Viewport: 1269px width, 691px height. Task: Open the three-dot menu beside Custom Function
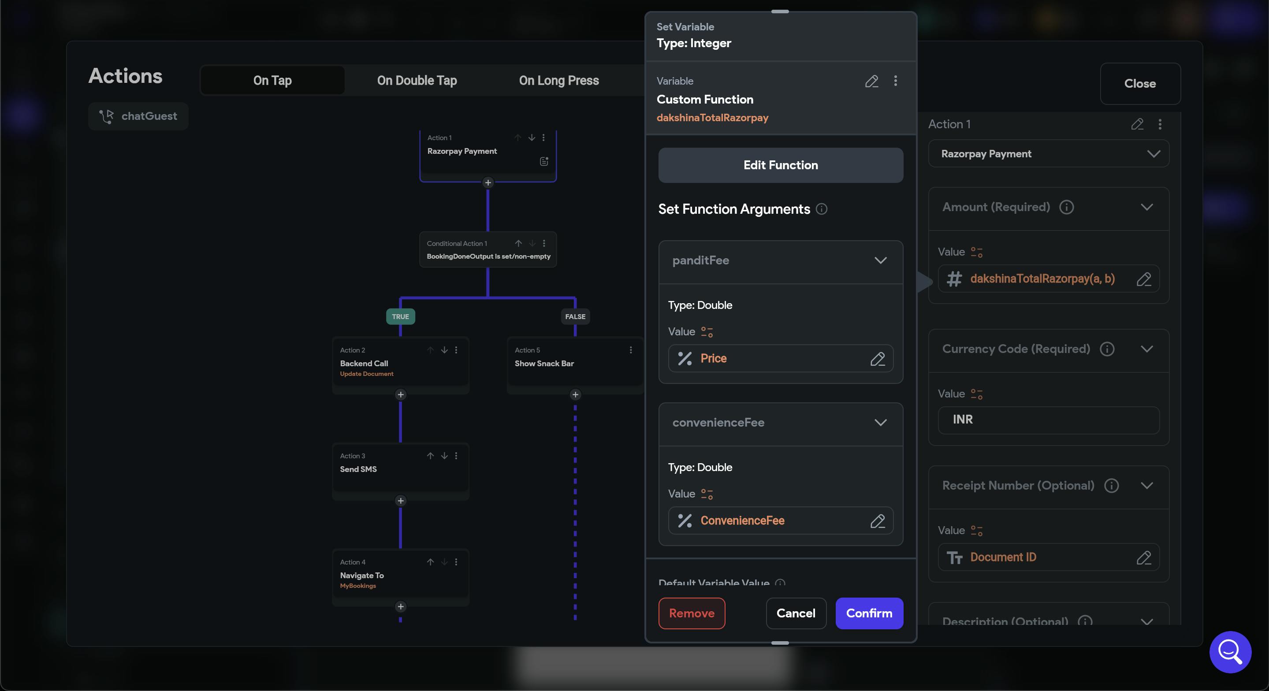click(x=895, y=81)
